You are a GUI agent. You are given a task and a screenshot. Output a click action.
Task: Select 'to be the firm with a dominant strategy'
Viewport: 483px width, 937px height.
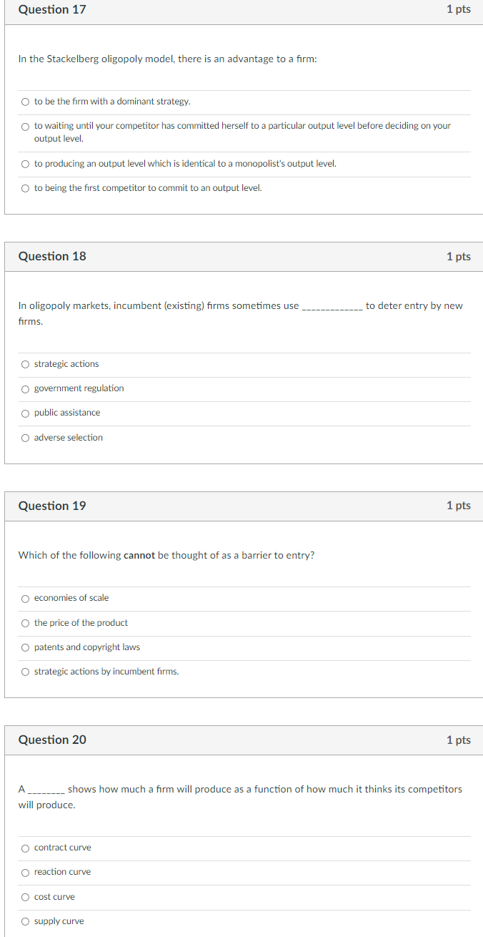point(25,101)
